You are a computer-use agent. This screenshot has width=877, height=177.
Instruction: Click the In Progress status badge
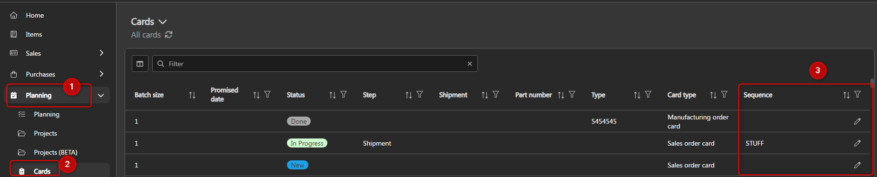pyautogui.click(x=307, y=143)
